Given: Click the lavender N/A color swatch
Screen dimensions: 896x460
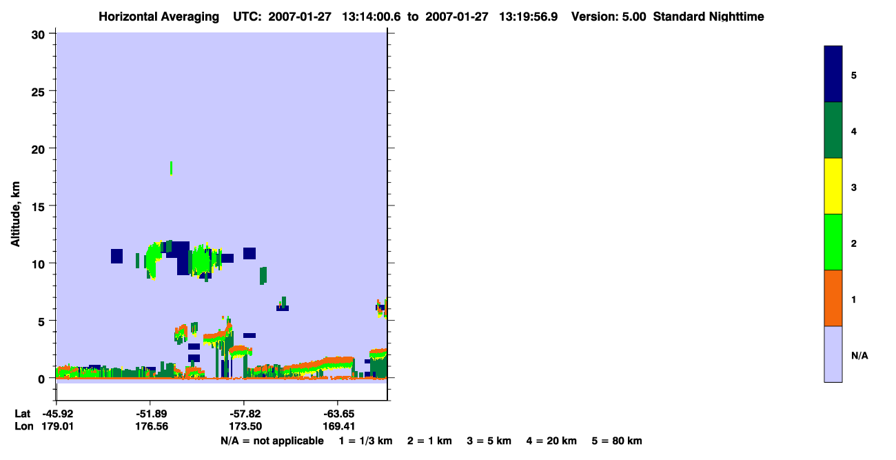Looking at the screenshot, I should [833, 354].
